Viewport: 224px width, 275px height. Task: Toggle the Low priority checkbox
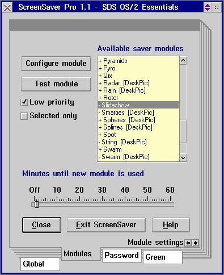coord(24,102)
